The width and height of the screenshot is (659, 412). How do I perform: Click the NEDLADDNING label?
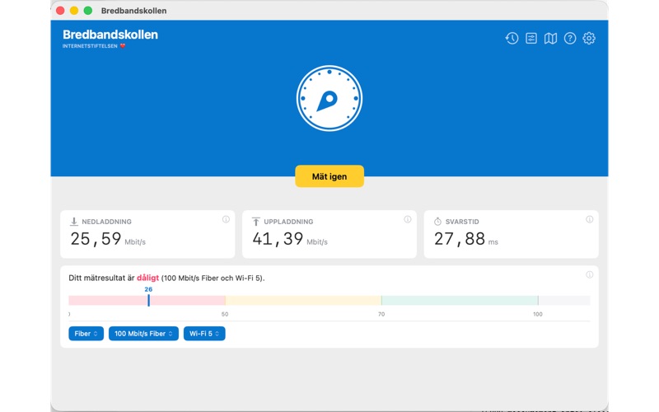click(107, 222)
